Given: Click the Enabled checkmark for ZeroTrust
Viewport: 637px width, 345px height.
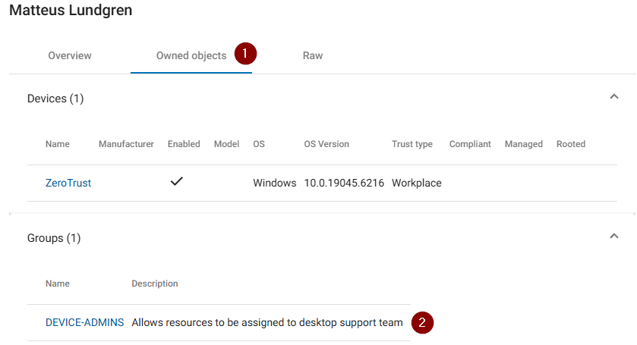Looking at the screenshot, I should click(x=176, y=182).
